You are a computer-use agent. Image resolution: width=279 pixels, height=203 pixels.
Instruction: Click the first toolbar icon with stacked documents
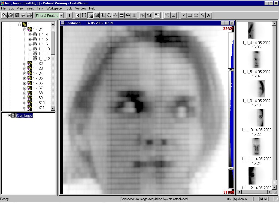tap(4, 15)
